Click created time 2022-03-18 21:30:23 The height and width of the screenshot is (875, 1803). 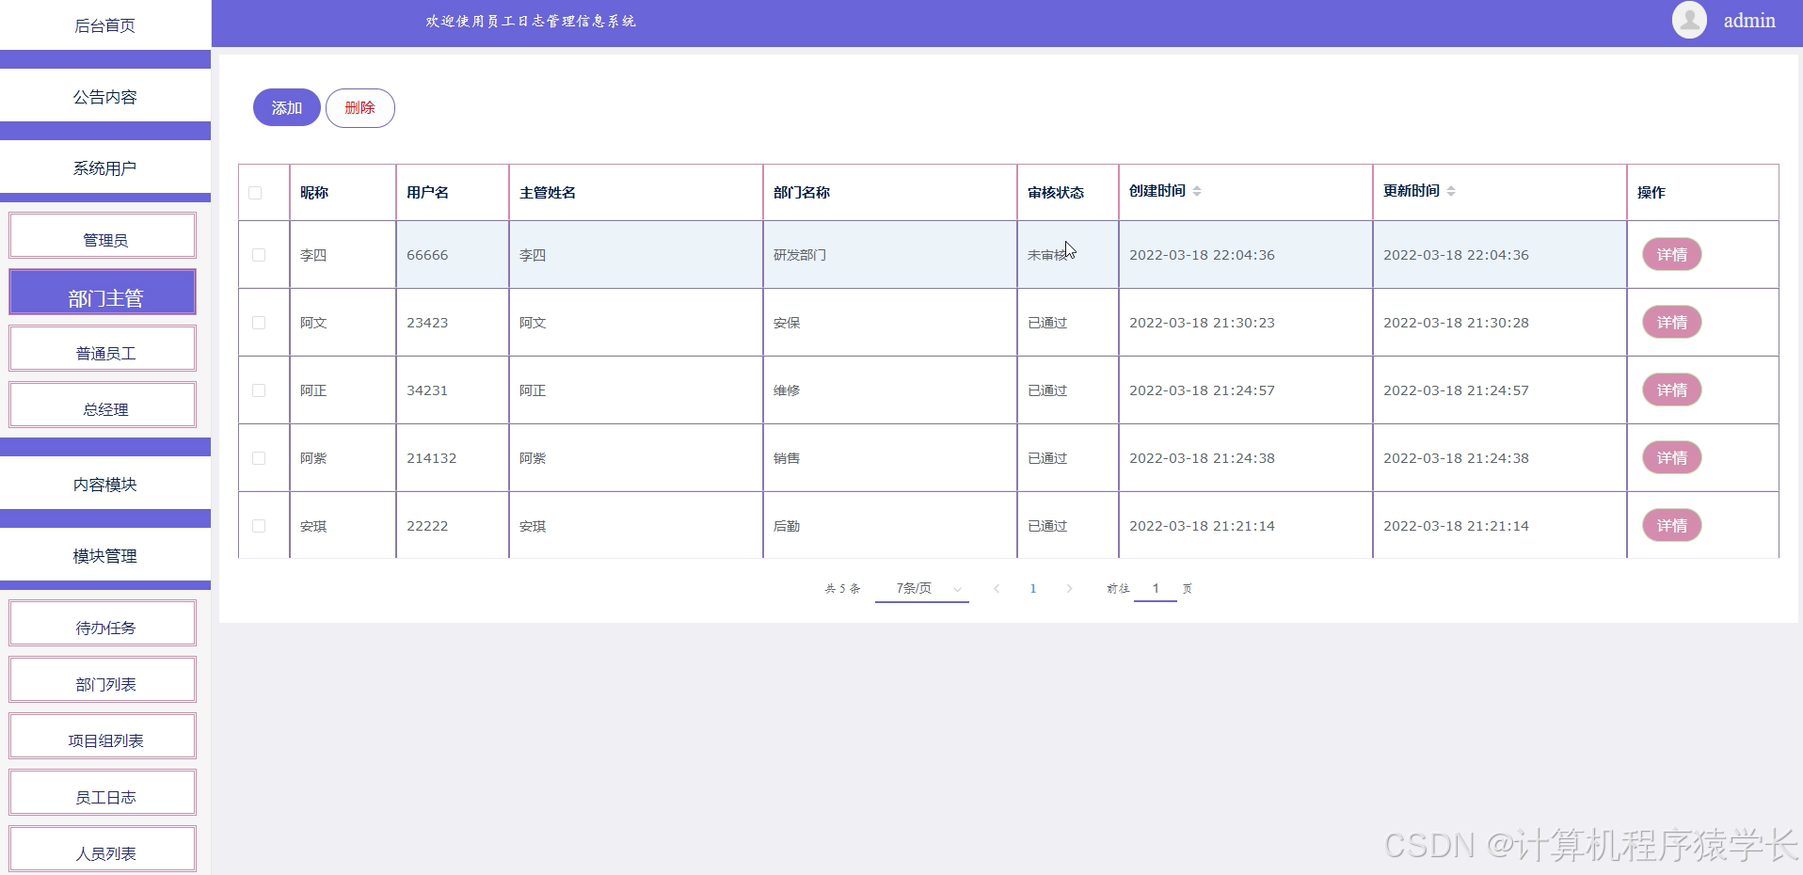pos(1202,323)
